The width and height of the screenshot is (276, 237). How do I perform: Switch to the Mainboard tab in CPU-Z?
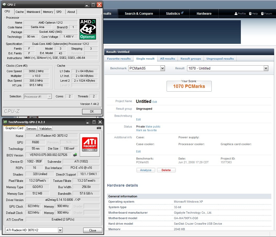tap(33, 12)
